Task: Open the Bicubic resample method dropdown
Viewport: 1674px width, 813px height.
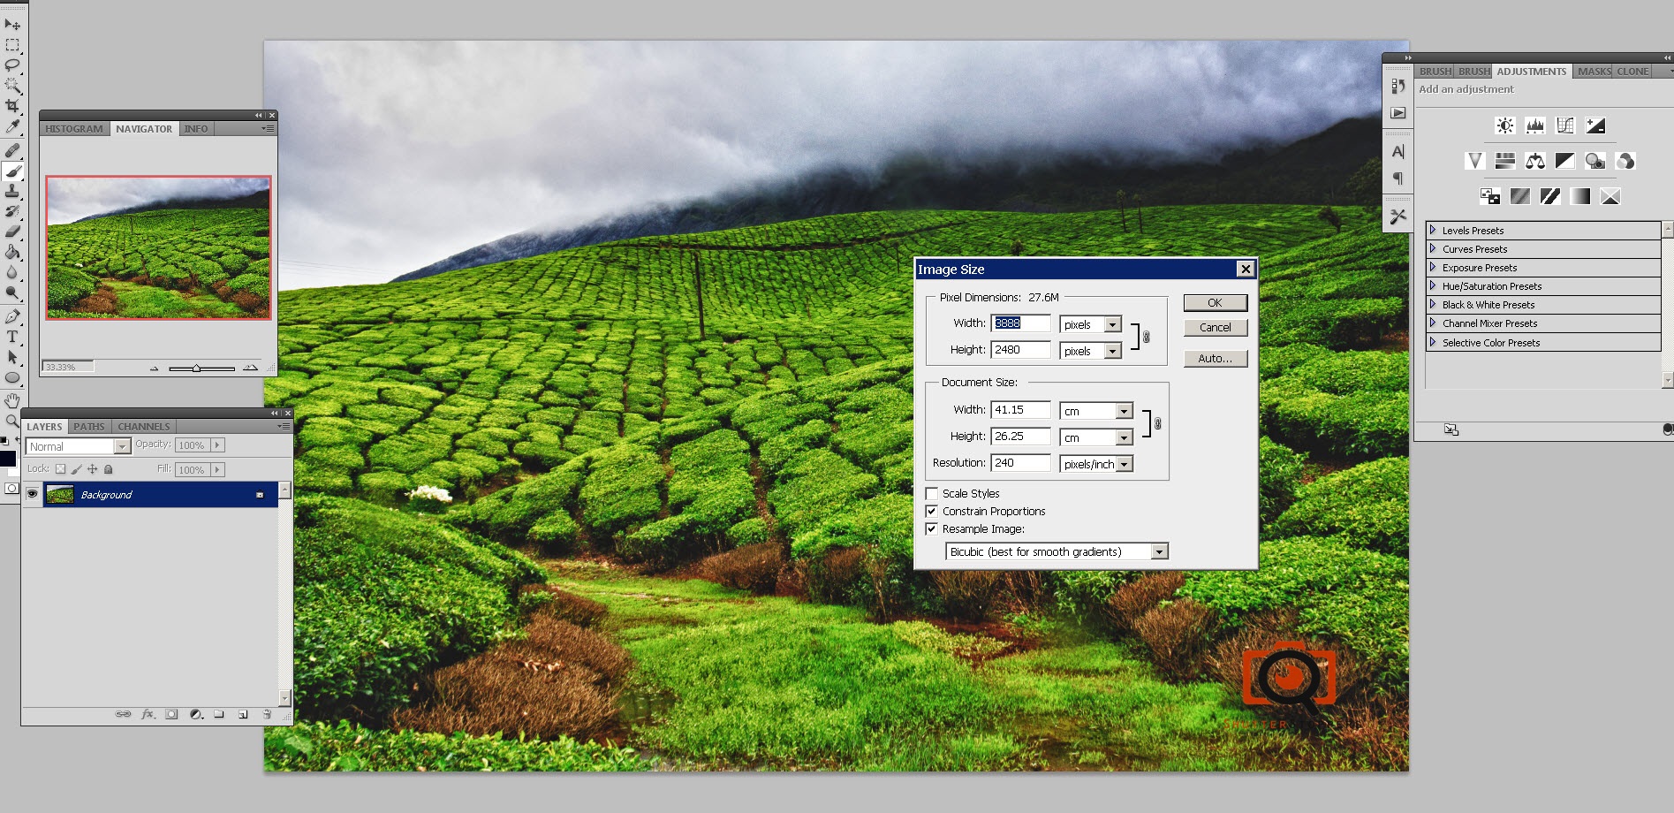Action: point(1159,551)
